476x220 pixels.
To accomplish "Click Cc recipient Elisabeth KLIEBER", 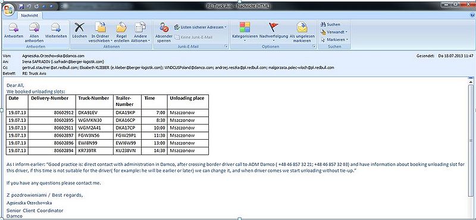I will coord(121,67).
